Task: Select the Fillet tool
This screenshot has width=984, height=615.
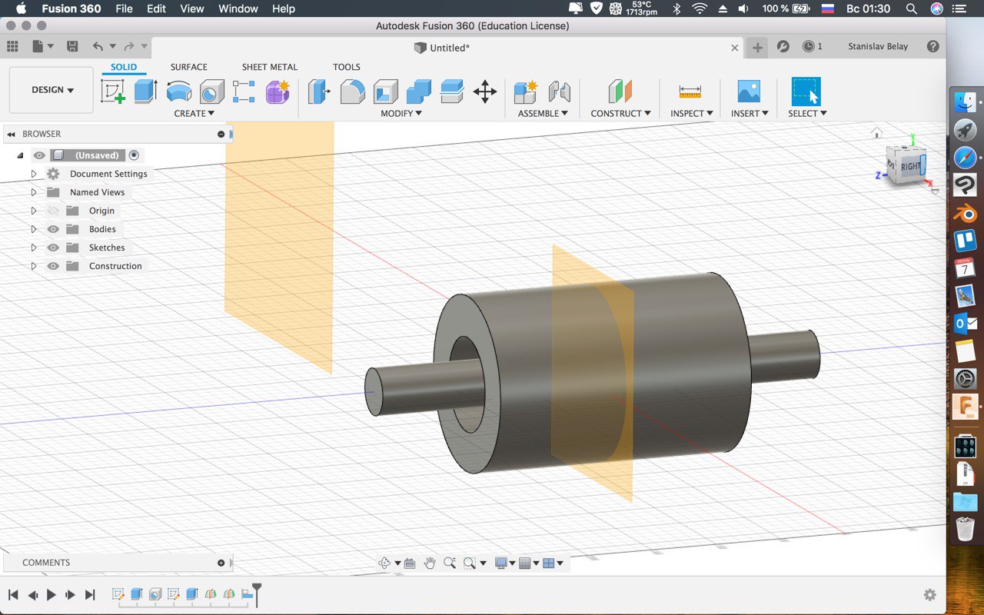Action: tap(352, 91)
